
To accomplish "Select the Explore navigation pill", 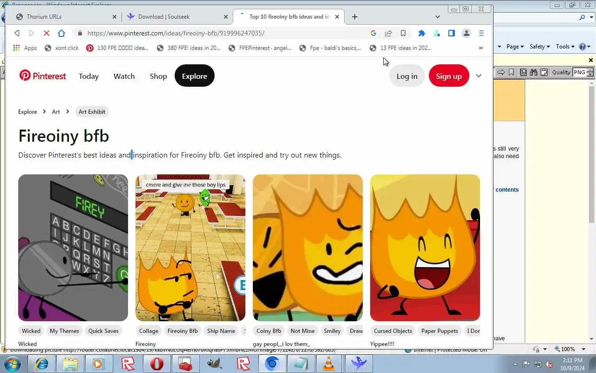I will click(195, 76).
